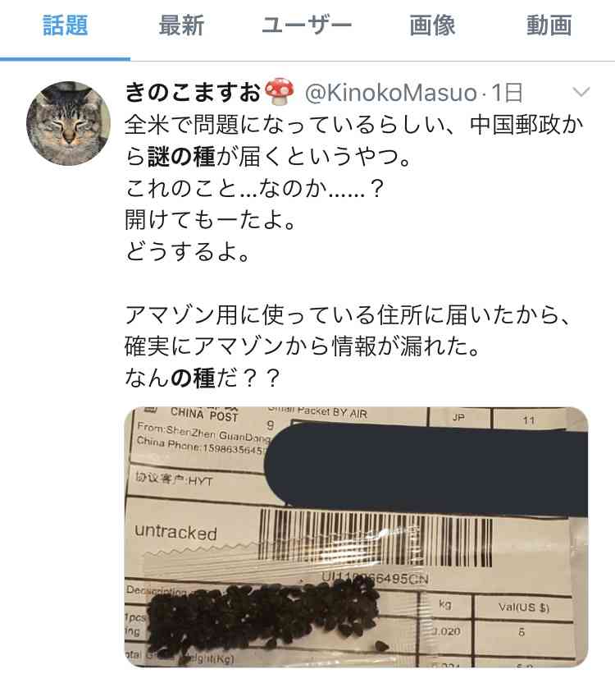Open the cat profile avatar
615x674 pixels.
pos(68,123)
